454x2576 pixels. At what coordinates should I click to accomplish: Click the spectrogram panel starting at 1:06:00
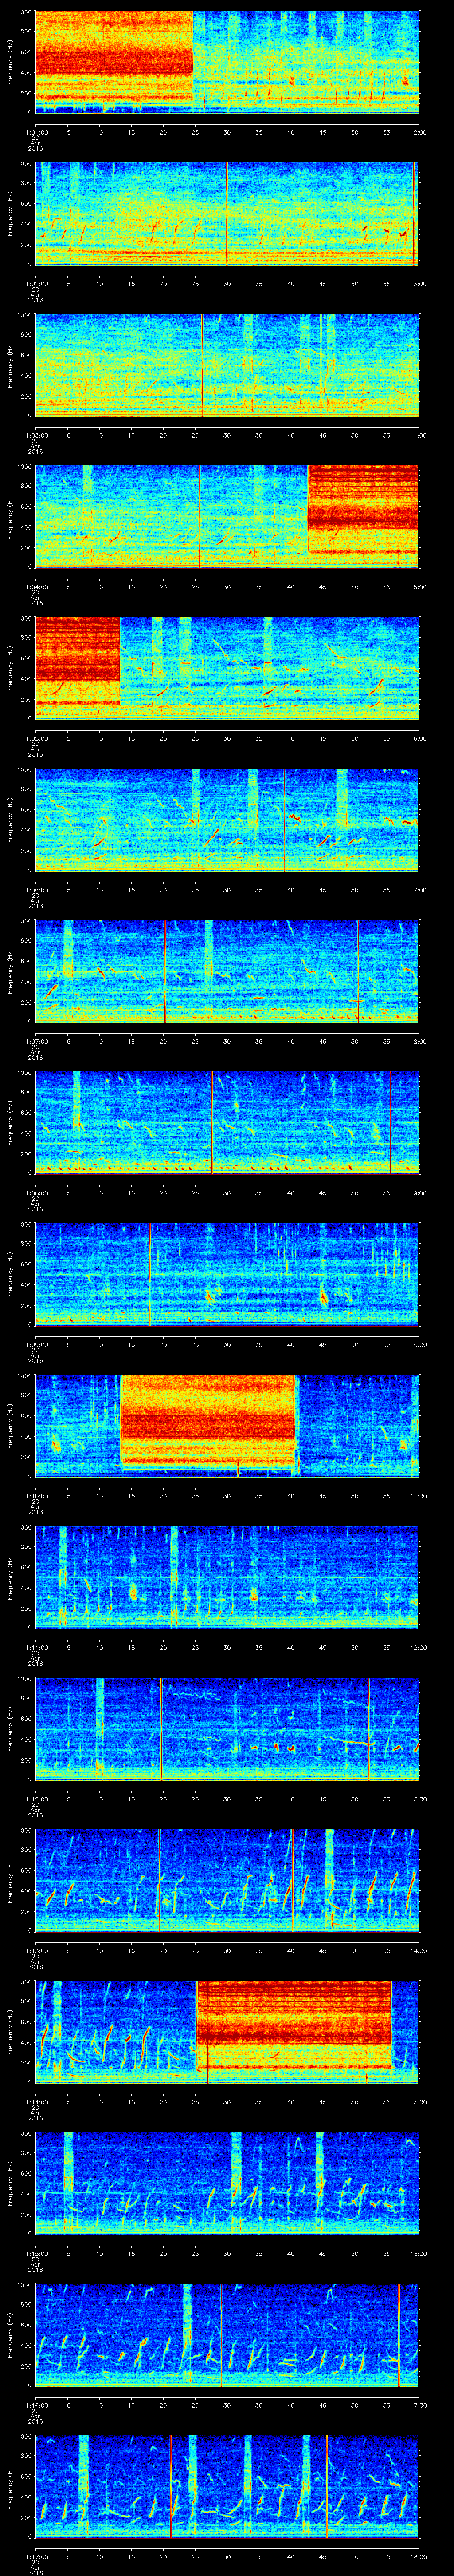click(227, 819)
